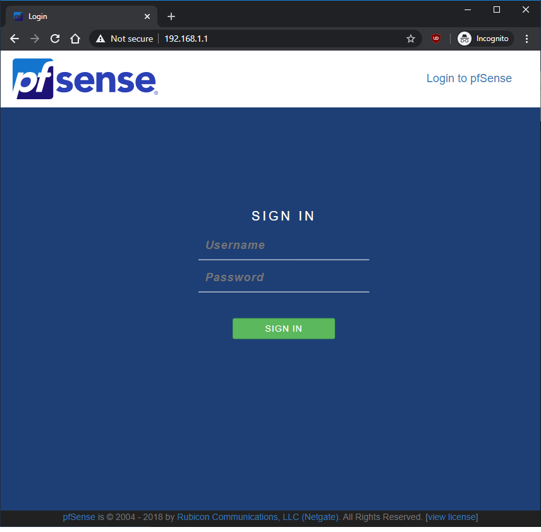The image size is (541, 532).
Task: Open the pfSense footer link
Action: 79,517
